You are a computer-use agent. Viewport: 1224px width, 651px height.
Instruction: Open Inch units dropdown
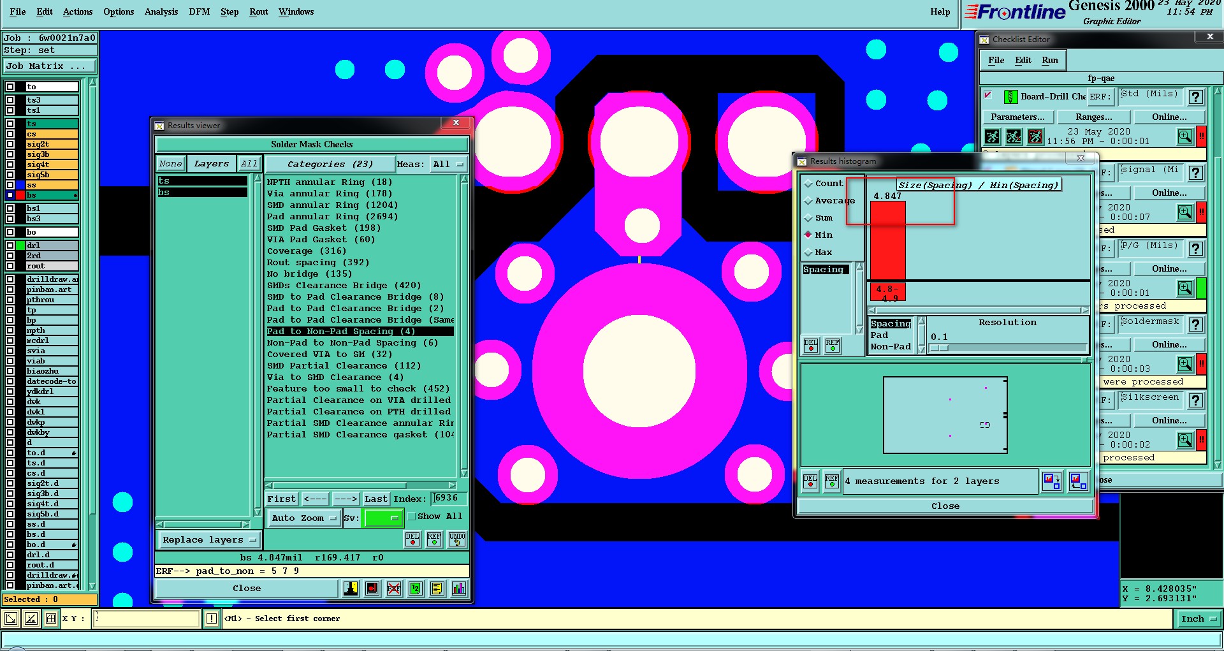click(1198, 618)
